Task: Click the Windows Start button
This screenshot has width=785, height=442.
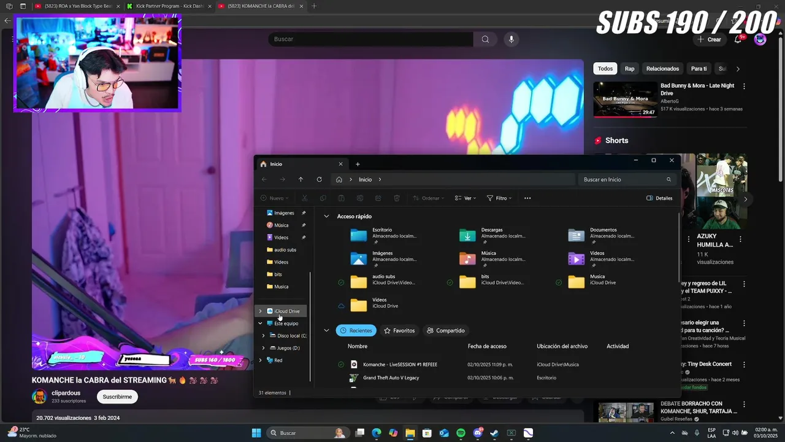Action: click(x=256, y=433)
